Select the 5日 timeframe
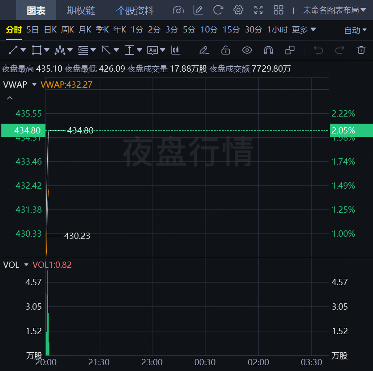373x371 pixels. [x=33, y=30]
